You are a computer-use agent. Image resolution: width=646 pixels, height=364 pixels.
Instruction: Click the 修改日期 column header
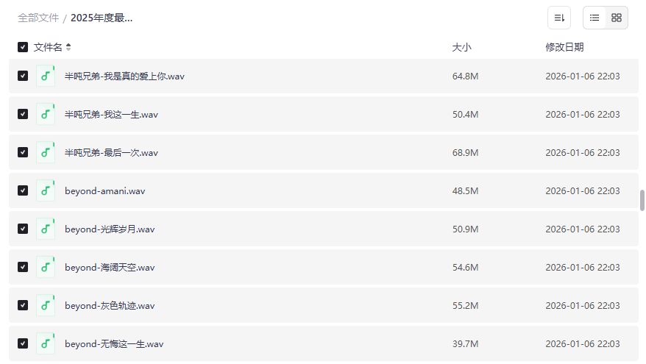tap(564, 47)
